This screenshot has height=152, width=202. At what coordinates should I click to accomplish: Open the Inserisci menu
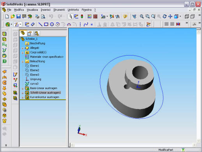coord(46,10)
